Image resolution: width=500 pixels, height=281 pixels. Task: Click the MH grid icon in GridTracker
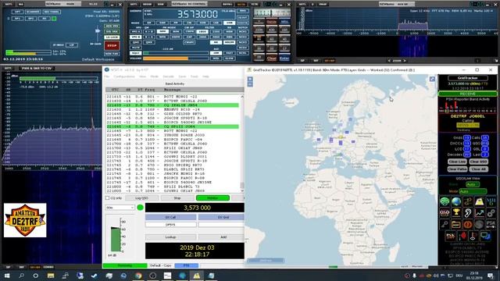[491, 201]
